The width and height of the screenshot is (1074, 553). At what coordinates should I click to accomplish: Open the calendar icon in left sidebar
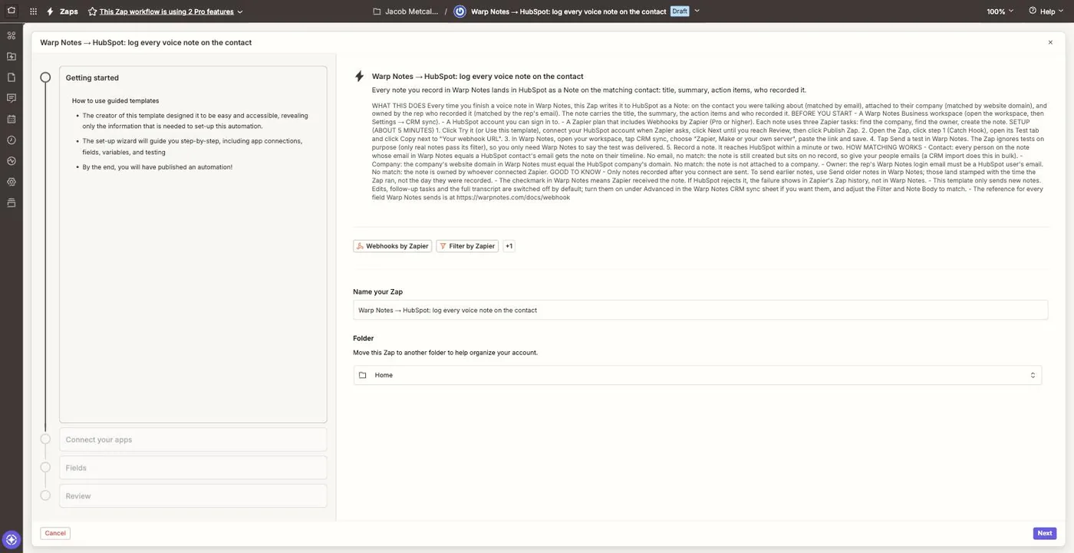(x=12, y=119)
